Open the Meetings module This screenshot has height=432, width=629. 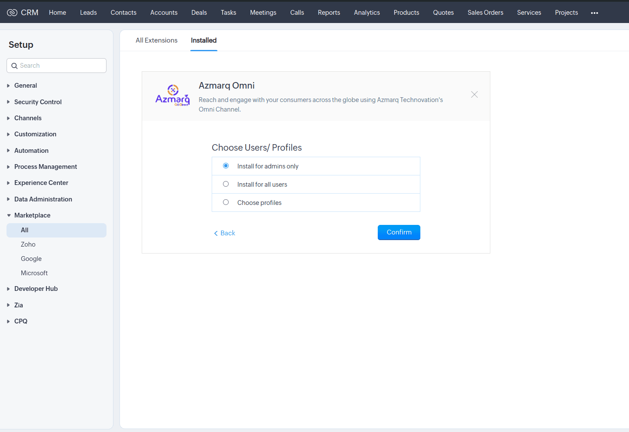click(x=263, y=13)
